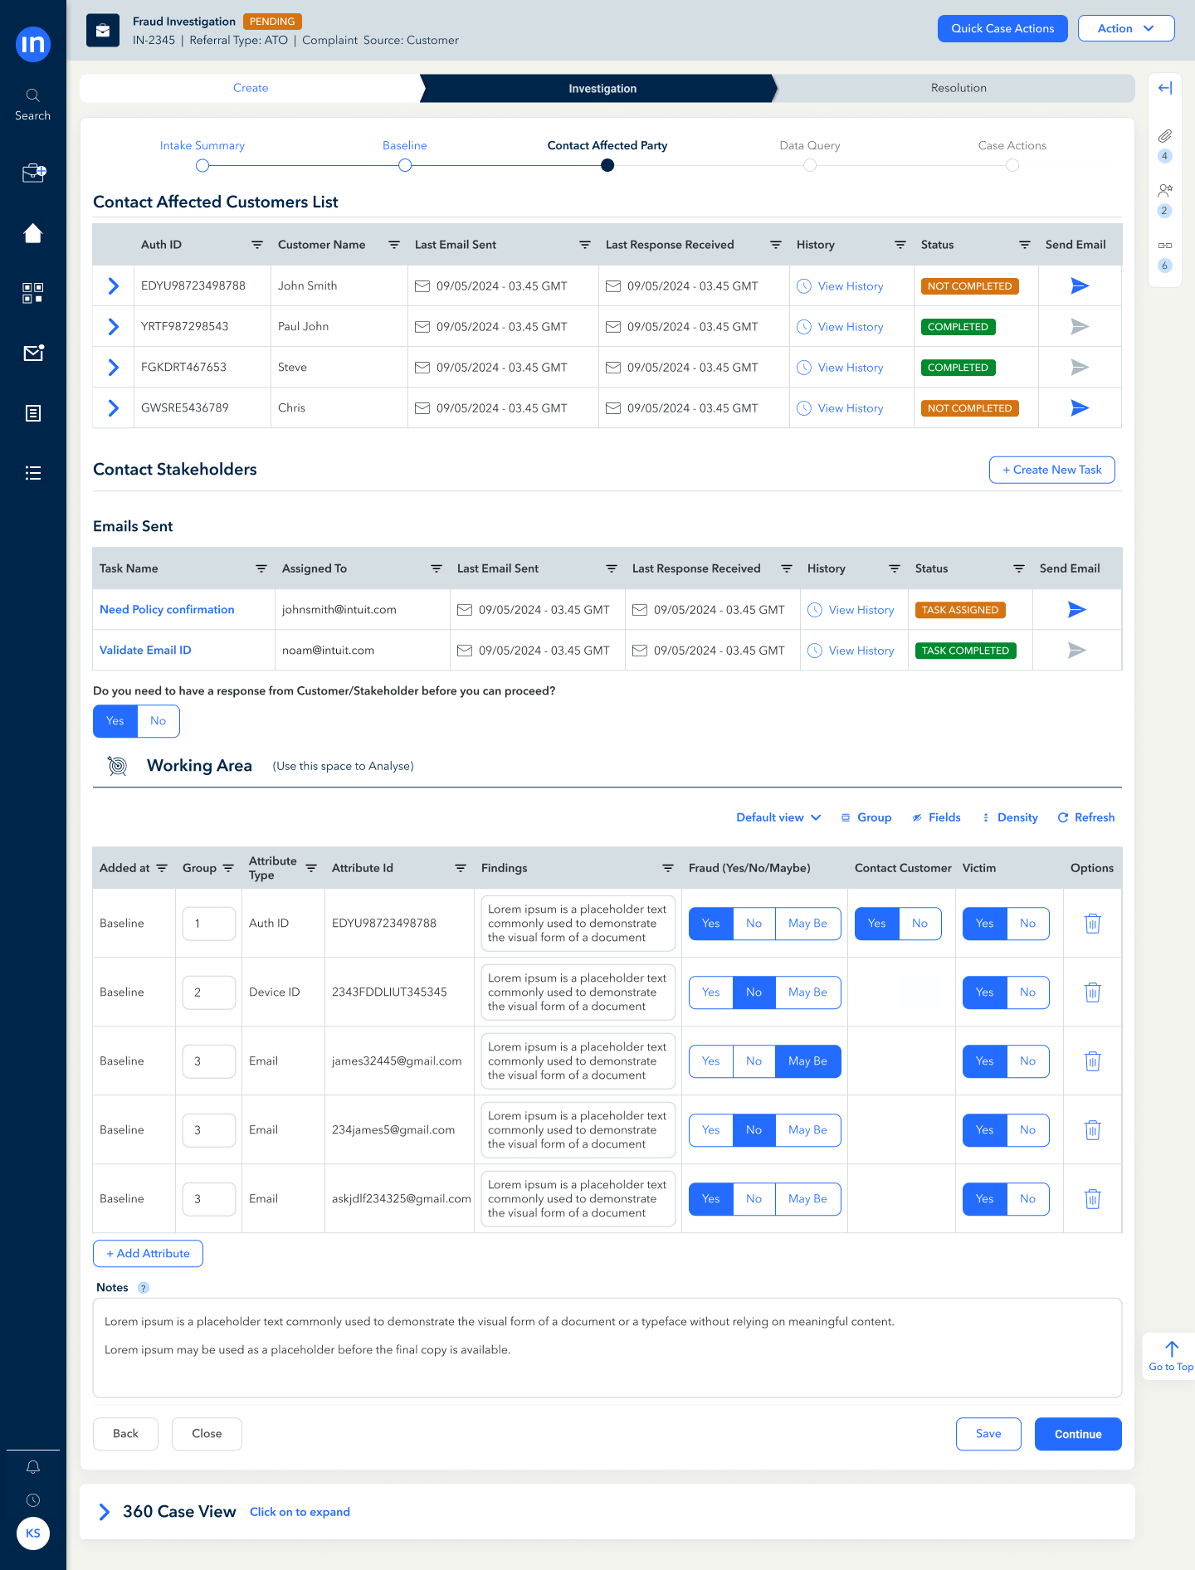Set Fraud to May Be for Auth ID row
This screenshot has height=1570, width=1195.
(807, 924)
